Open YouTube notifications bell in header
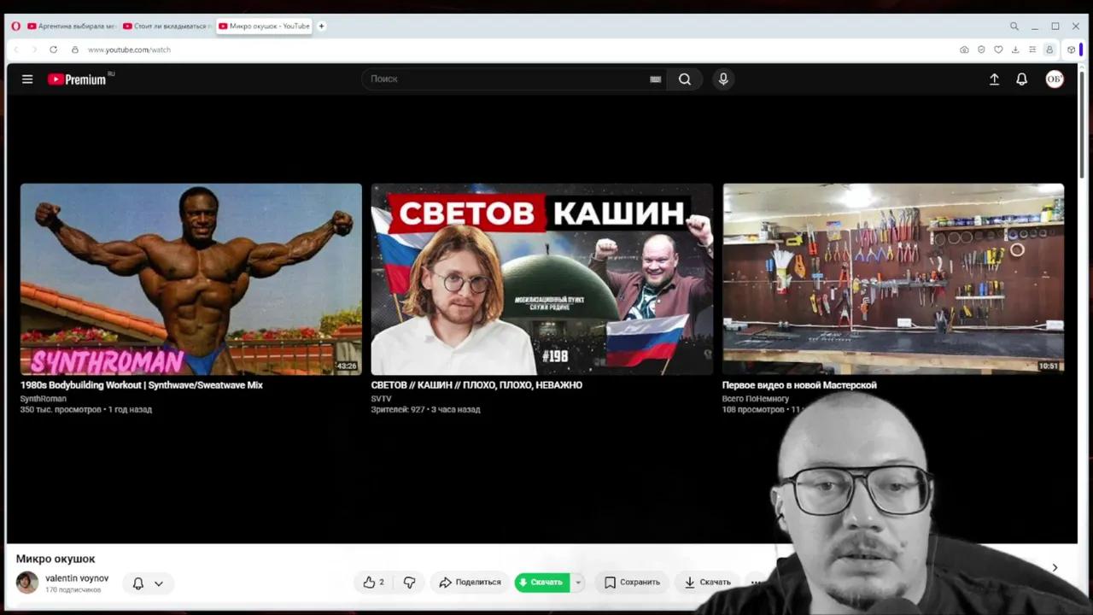The image size is (1093, 615). click(1021, 79)
